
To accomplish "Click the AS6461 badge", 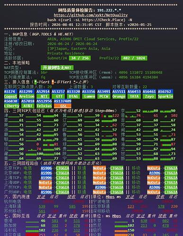I will click(149, 92).
